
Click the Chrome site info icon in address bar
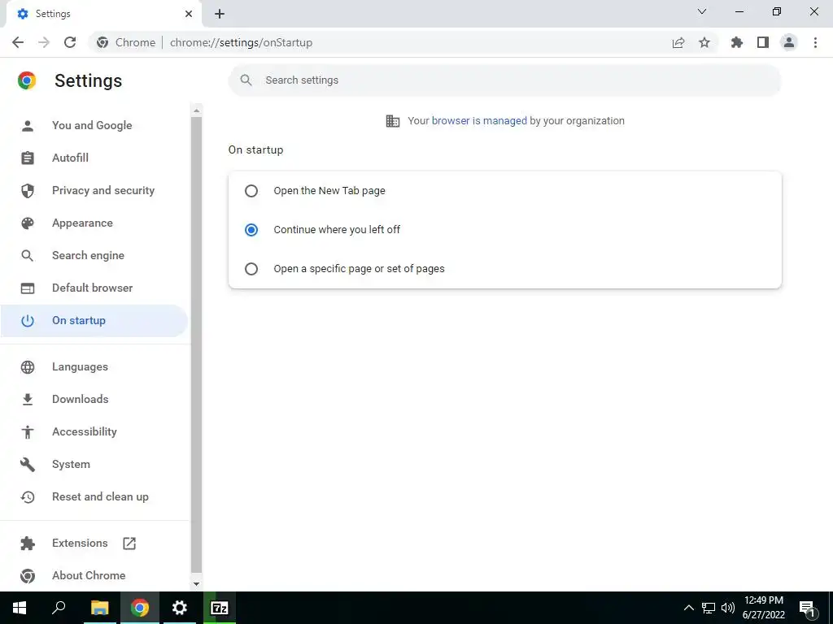(x=102, y=42)
